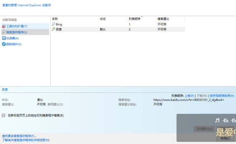Click list order 1 in Bing row

click(129, 24)
